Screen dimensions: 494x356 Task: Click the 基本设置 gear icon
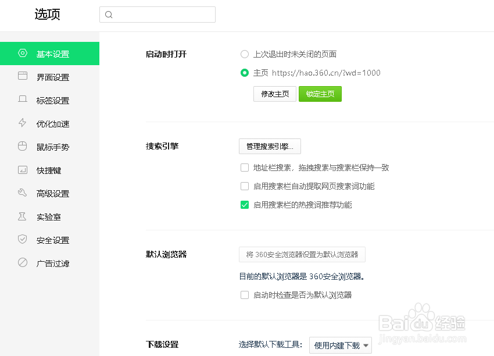pyautogui.click(x=23, y=53)
